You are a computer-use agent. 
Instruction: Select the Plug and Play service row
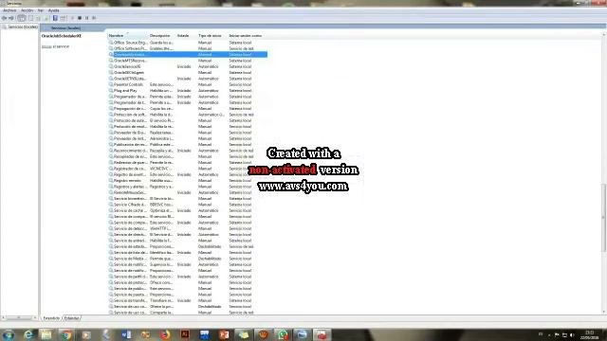[188, 91]
